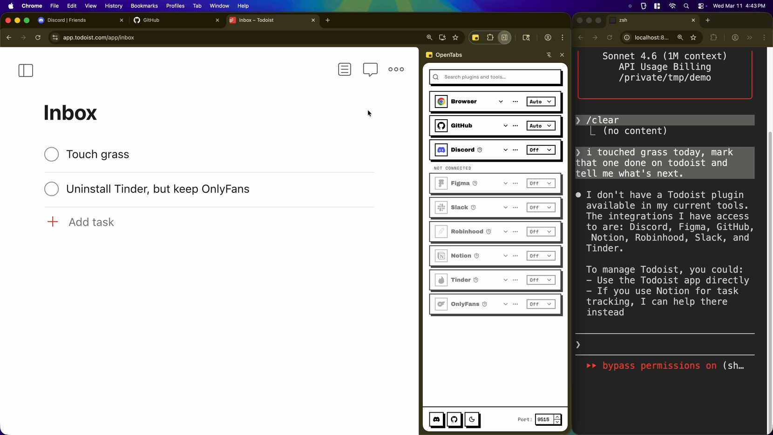Open the Bookmarks menu in the menu bar

click(144, 6)
